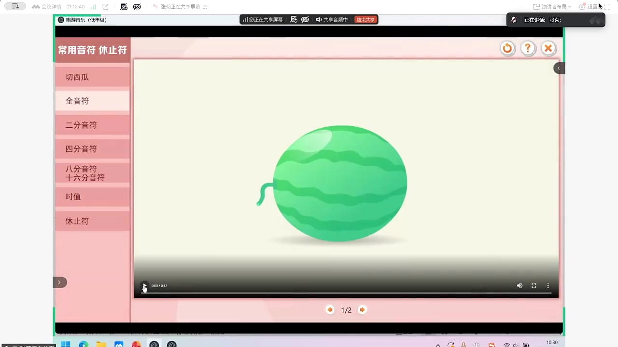618x347 pixels.
Task: Switch to the 时值 tab
Action: pyautogui.click(x=92, y=197)
